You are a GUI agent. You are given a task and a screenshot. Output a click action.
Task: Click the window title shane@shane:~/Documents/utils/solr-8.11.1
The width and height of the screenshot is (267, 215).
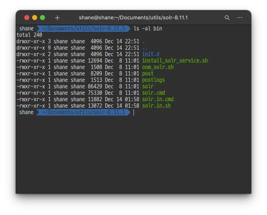tap(133, 18)
